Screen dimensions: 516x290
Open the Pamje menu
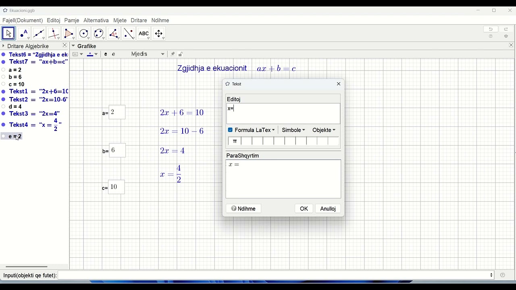click(72, 20)
